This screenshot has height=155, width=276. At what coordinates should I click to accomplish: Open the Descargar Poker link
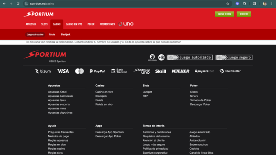pyautogui.click(x=200, y=104)
